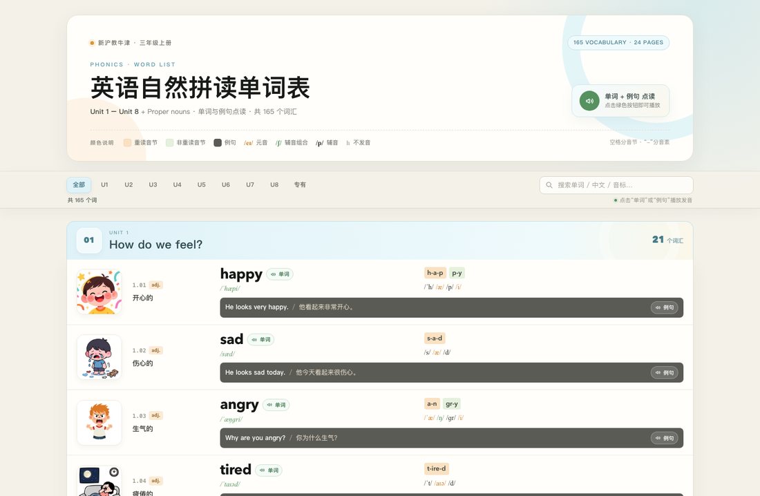
Task: Click the 'a-n' syllable chip
Action: 432,403
